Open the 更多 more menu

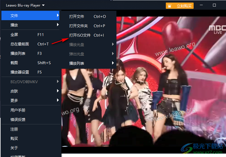[30, 100]
